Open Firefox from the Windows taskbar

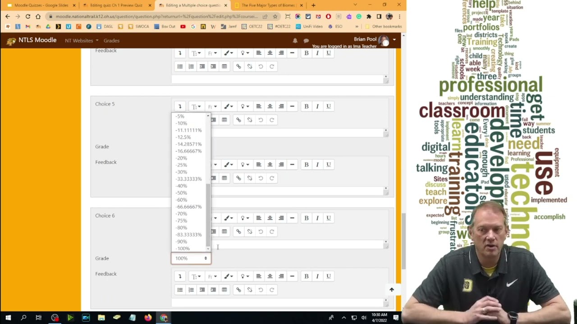(148, 318)
